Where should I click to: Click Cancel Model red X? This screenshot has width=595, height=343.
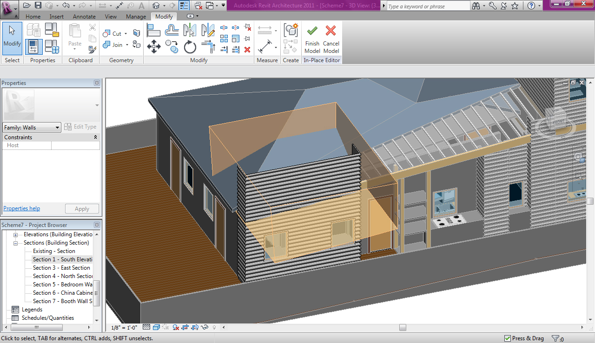(x=331, y=31)
